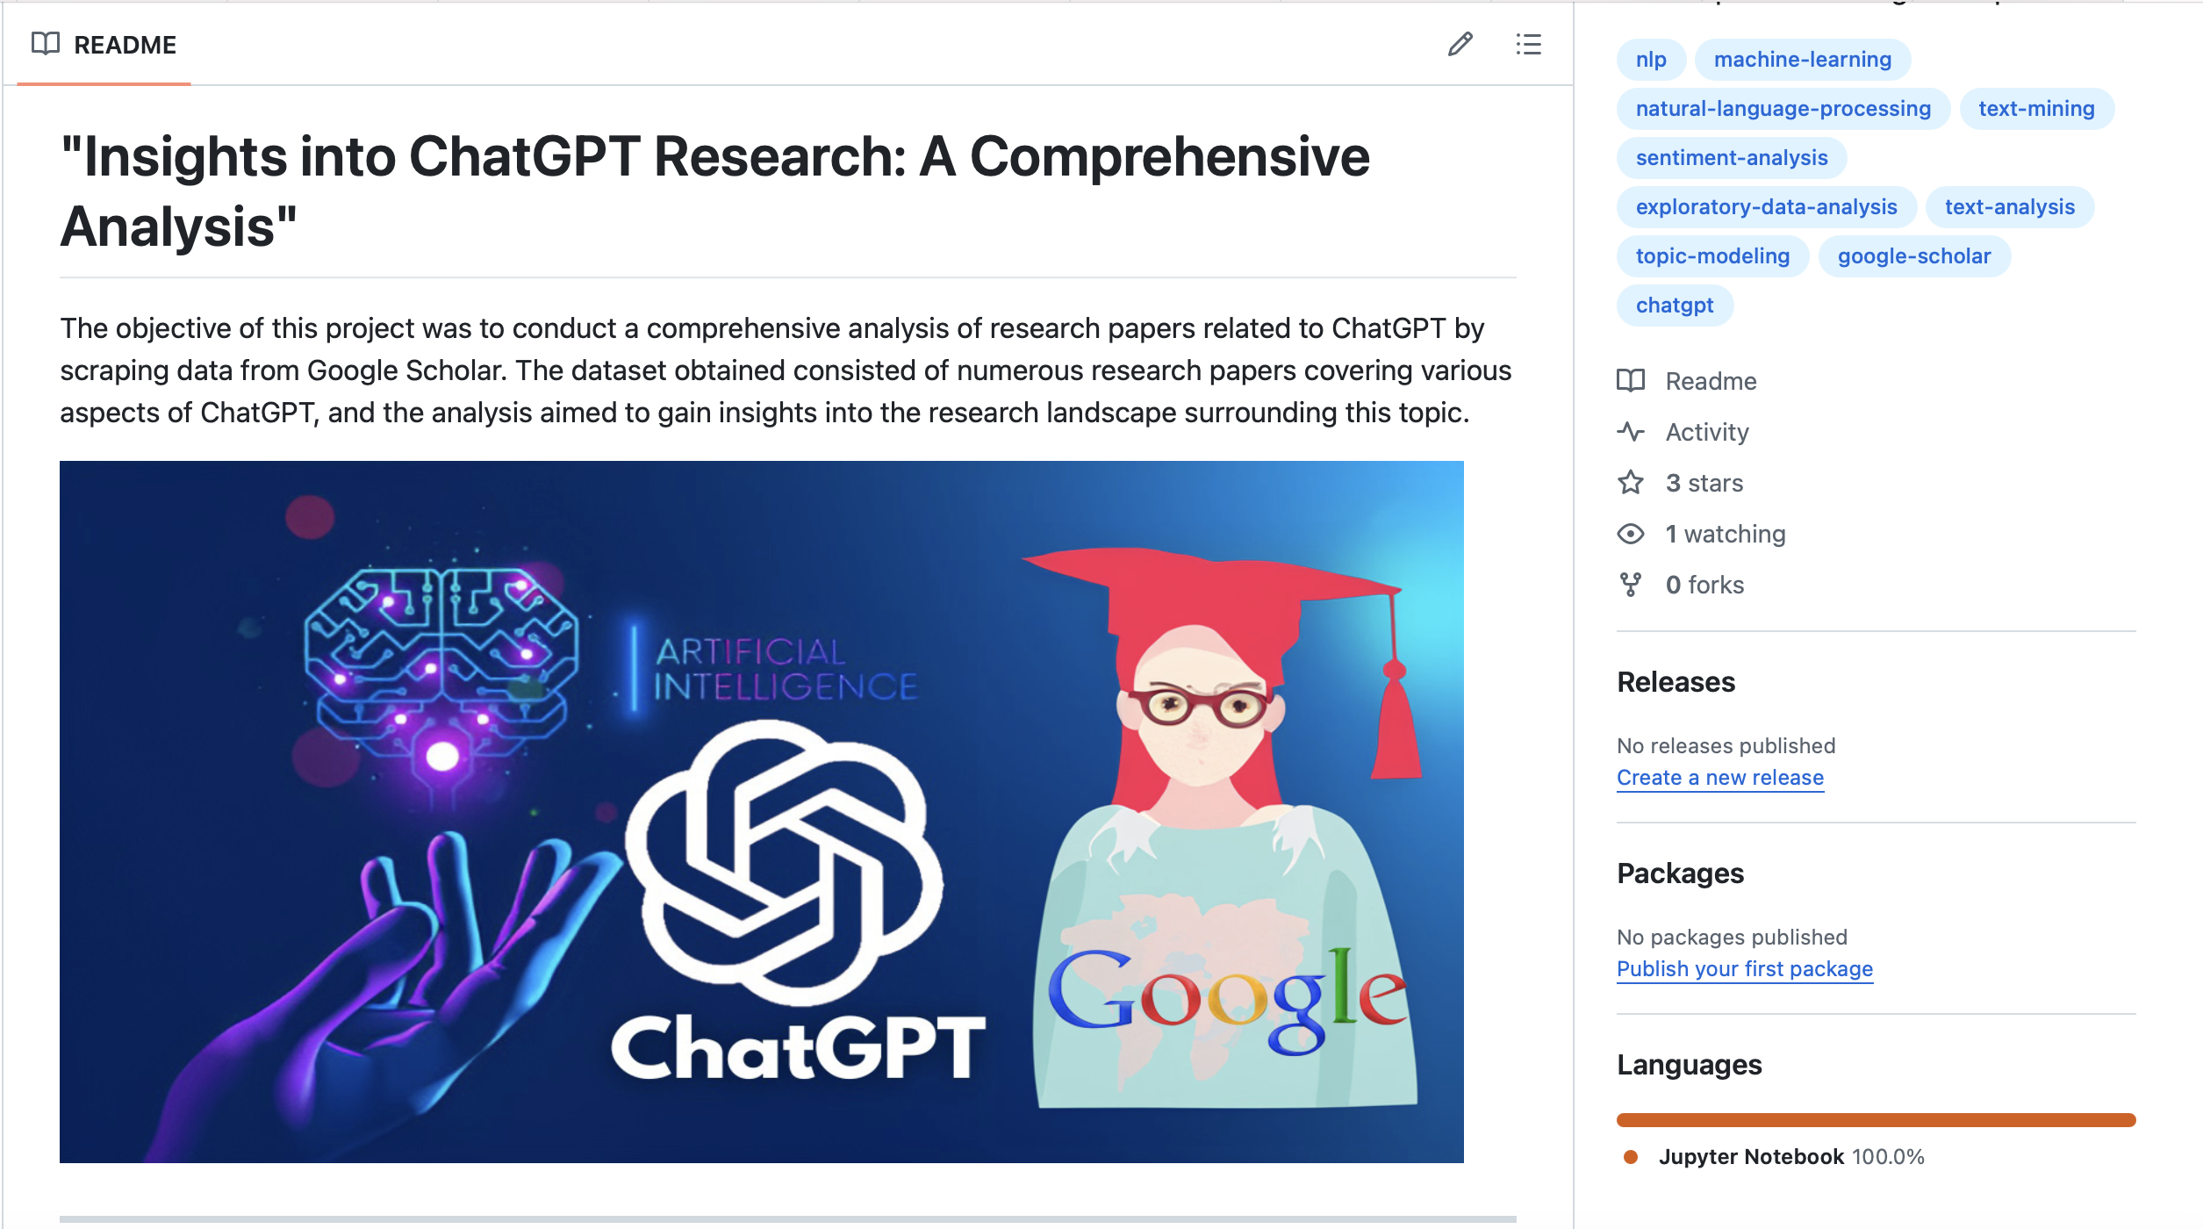This screenshot has width=2203, height=1229.
Task: Click Create a new release
Action: pos(1720,778)
